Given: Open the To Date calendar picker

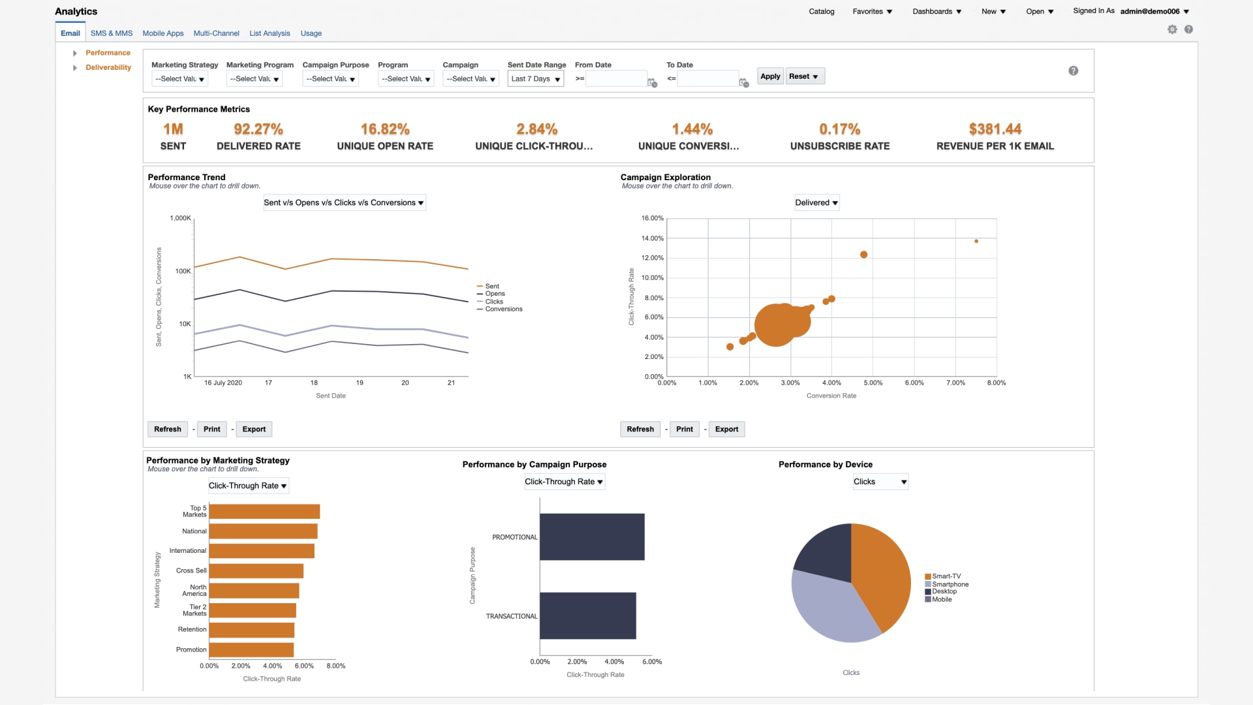Looking at the screenshot, I should pyautogui.click(x=743, y=83).
